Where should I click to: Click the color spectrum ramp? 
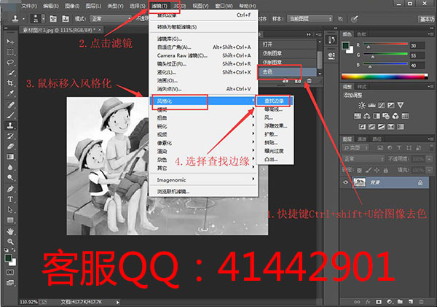click(385, 77)
